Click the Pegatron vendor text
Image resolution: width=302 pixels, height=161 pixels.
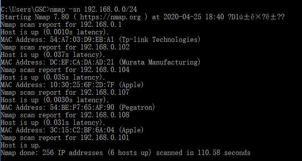(x=137, y=108)
